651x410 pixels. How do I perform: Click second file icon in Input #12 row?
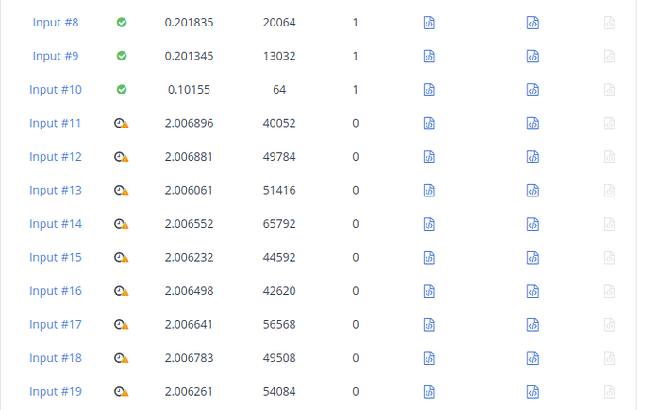click(533, 157)
